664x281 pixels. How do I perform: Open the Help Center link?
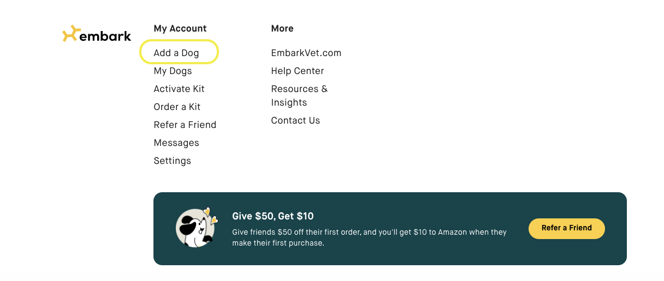tap(298, 71)
